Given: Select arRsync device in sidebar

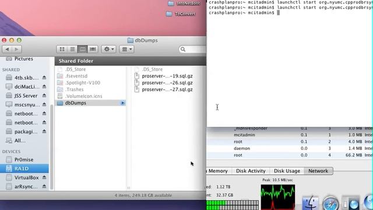Looking at the screenshot, I should click(x=26, y=187).
